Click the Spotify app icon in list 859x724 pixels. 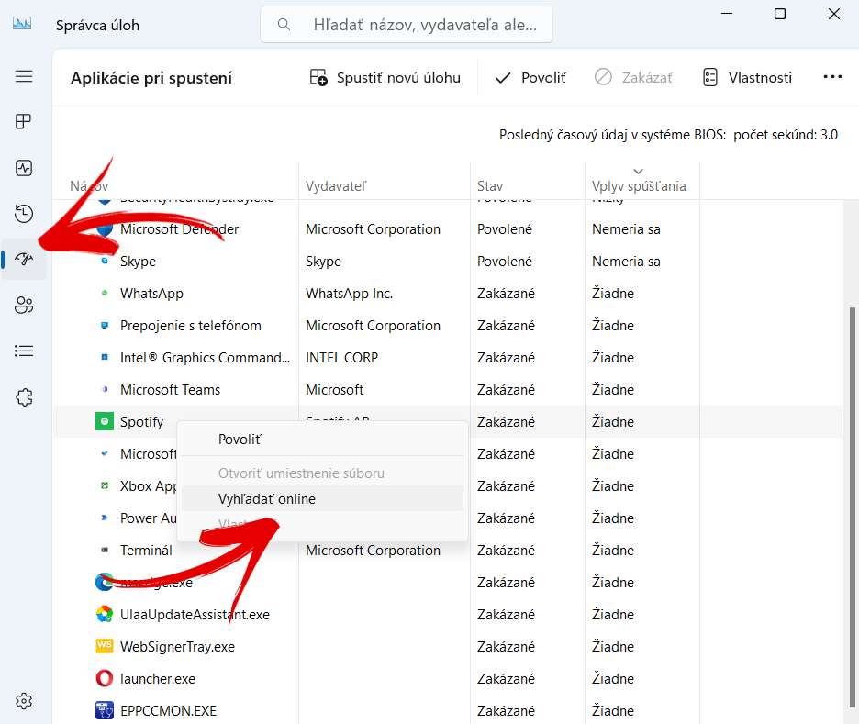[x=104, y=421]
